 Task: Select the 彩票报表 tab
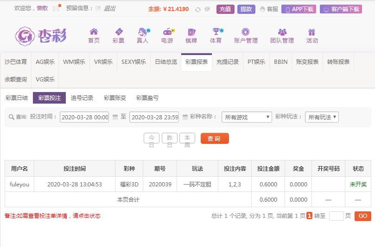[197, 62]
